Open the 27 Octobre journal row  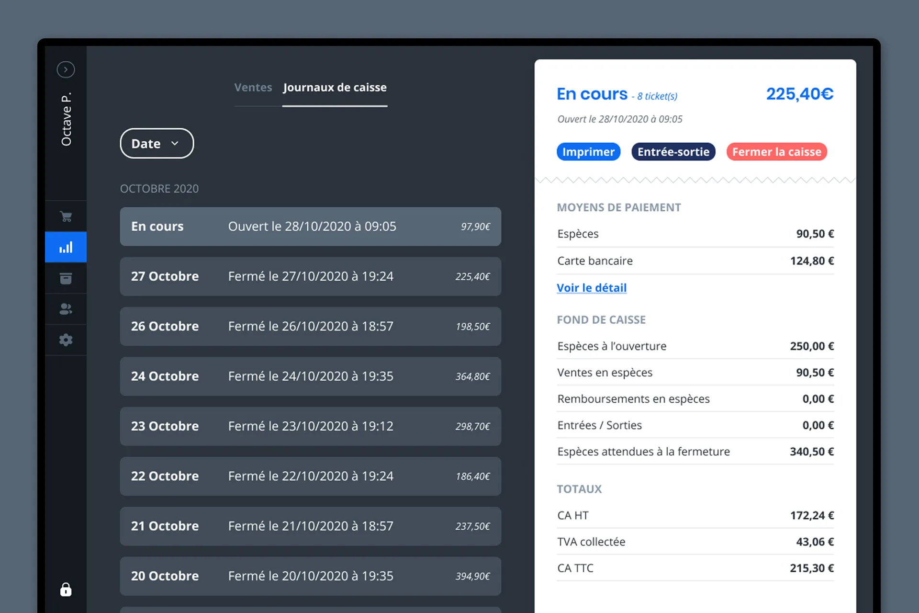[310, 276]
